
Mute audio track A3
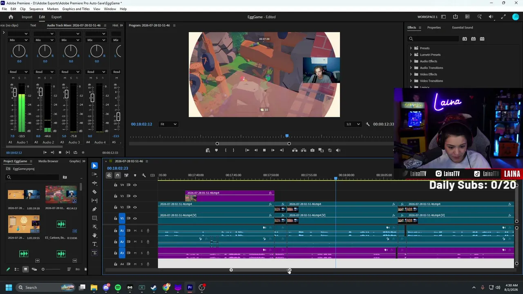click(135, 253)
